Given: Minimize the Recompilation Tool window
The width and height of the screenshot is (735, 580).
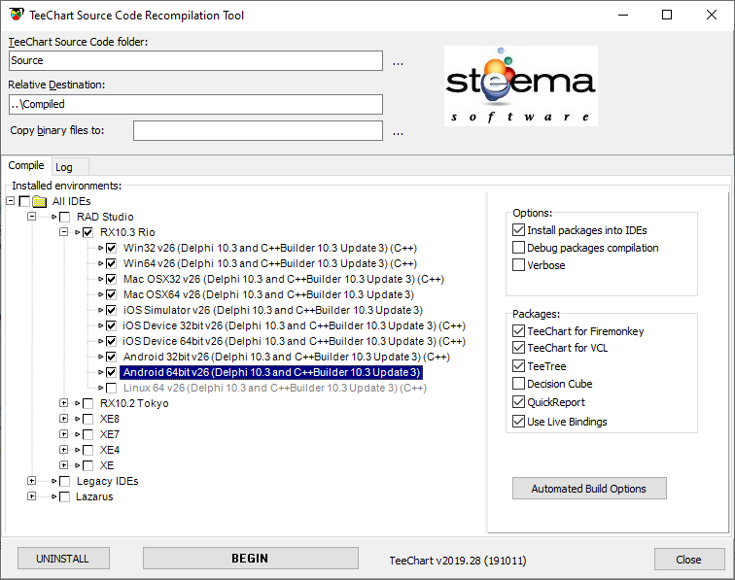Looking at the screenshot, I should point(623,15).
